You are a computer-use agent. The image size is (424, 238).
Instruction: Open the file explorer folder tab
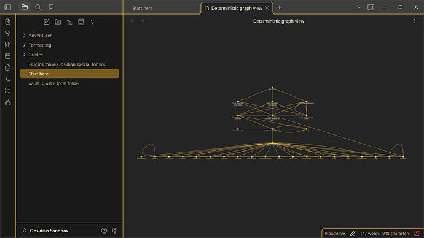pyautogui.click(x=25, y=7)
